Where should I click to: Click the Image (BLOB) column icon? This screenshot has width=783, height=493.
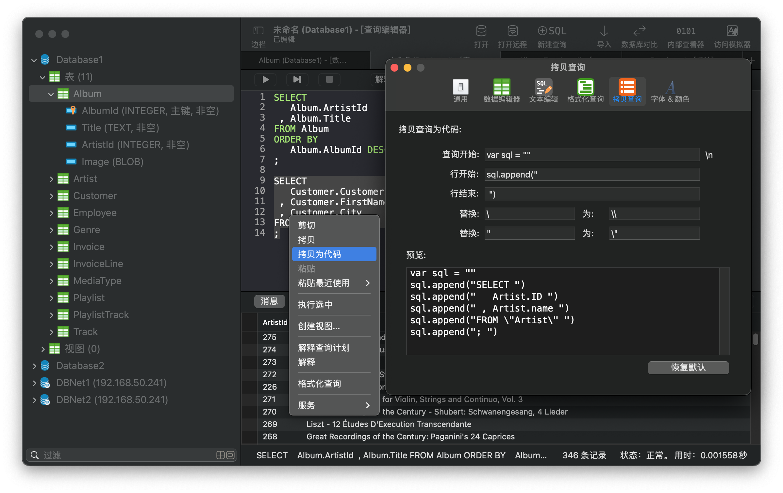click(71, 161)
